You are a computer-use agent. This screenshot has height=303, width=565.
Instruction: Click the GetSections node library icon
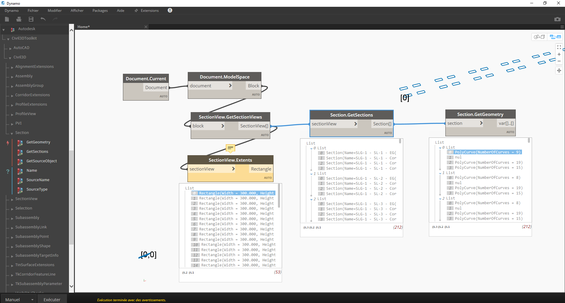(20, 152)
